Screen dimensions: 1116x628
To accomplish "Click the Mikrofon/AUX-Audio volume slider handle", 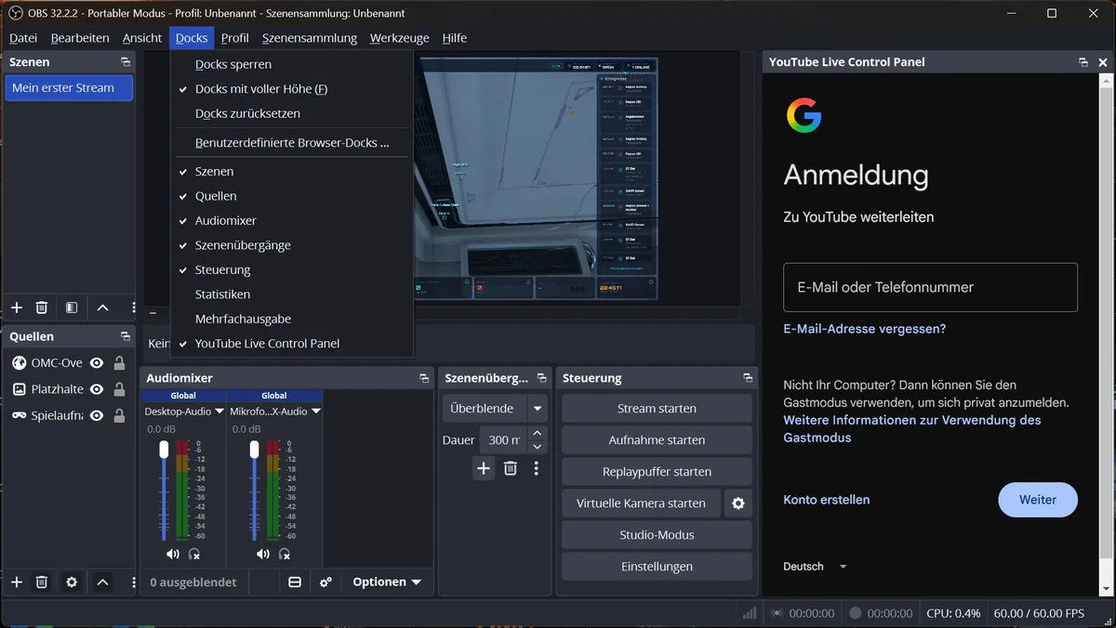I will click(255, 450).
